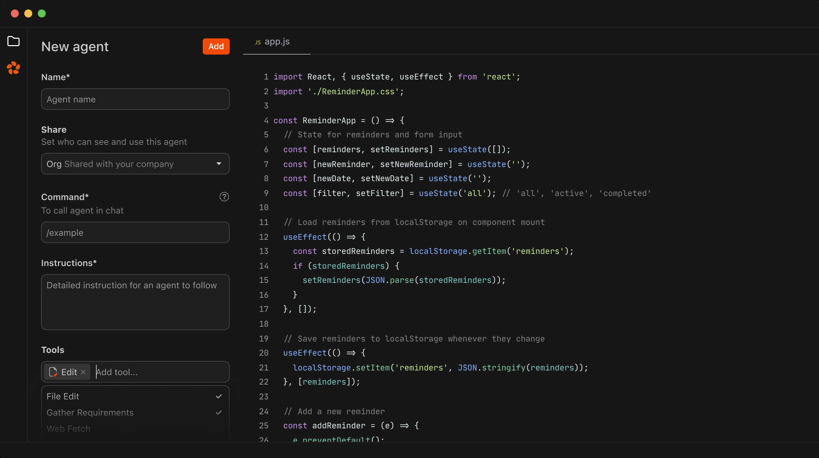Uncheck the Gather Requirements tool option
Screen dimensions: 819x458
pos(135,413)
